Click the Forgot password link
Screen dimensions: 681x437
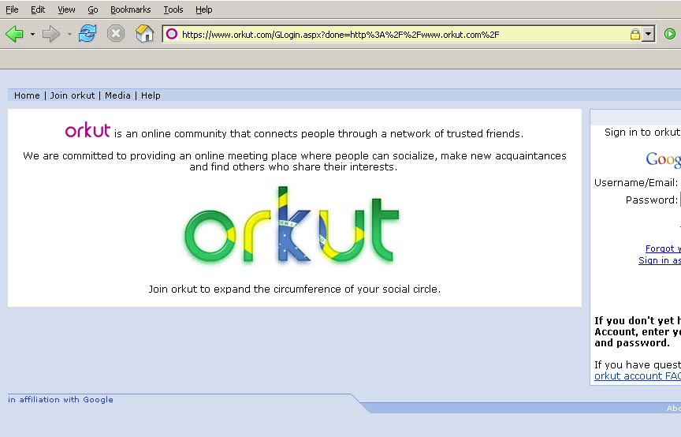pos(663,248)
